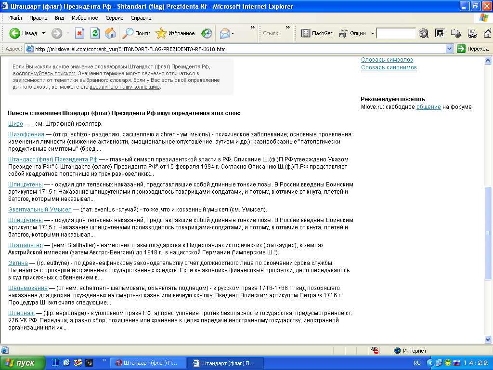Open the Шизо definition link
This screenshot has height=370, width=493.
pyautogui.click(x=15, y=124)
